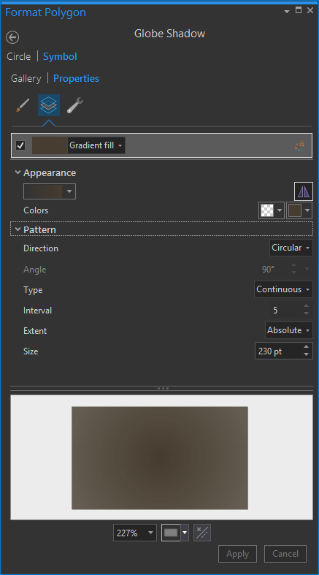319x575 pixels.
Task: Open the Symbol paintbrush tab icon
Action: coord(23,105)
